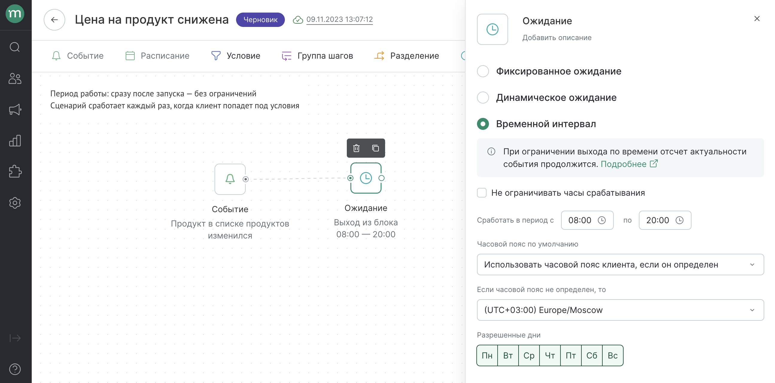Image resolution: width=775 pixels, height=383 pixels.
Task: Toggle Чт allowed day
Action: [550, 355]
